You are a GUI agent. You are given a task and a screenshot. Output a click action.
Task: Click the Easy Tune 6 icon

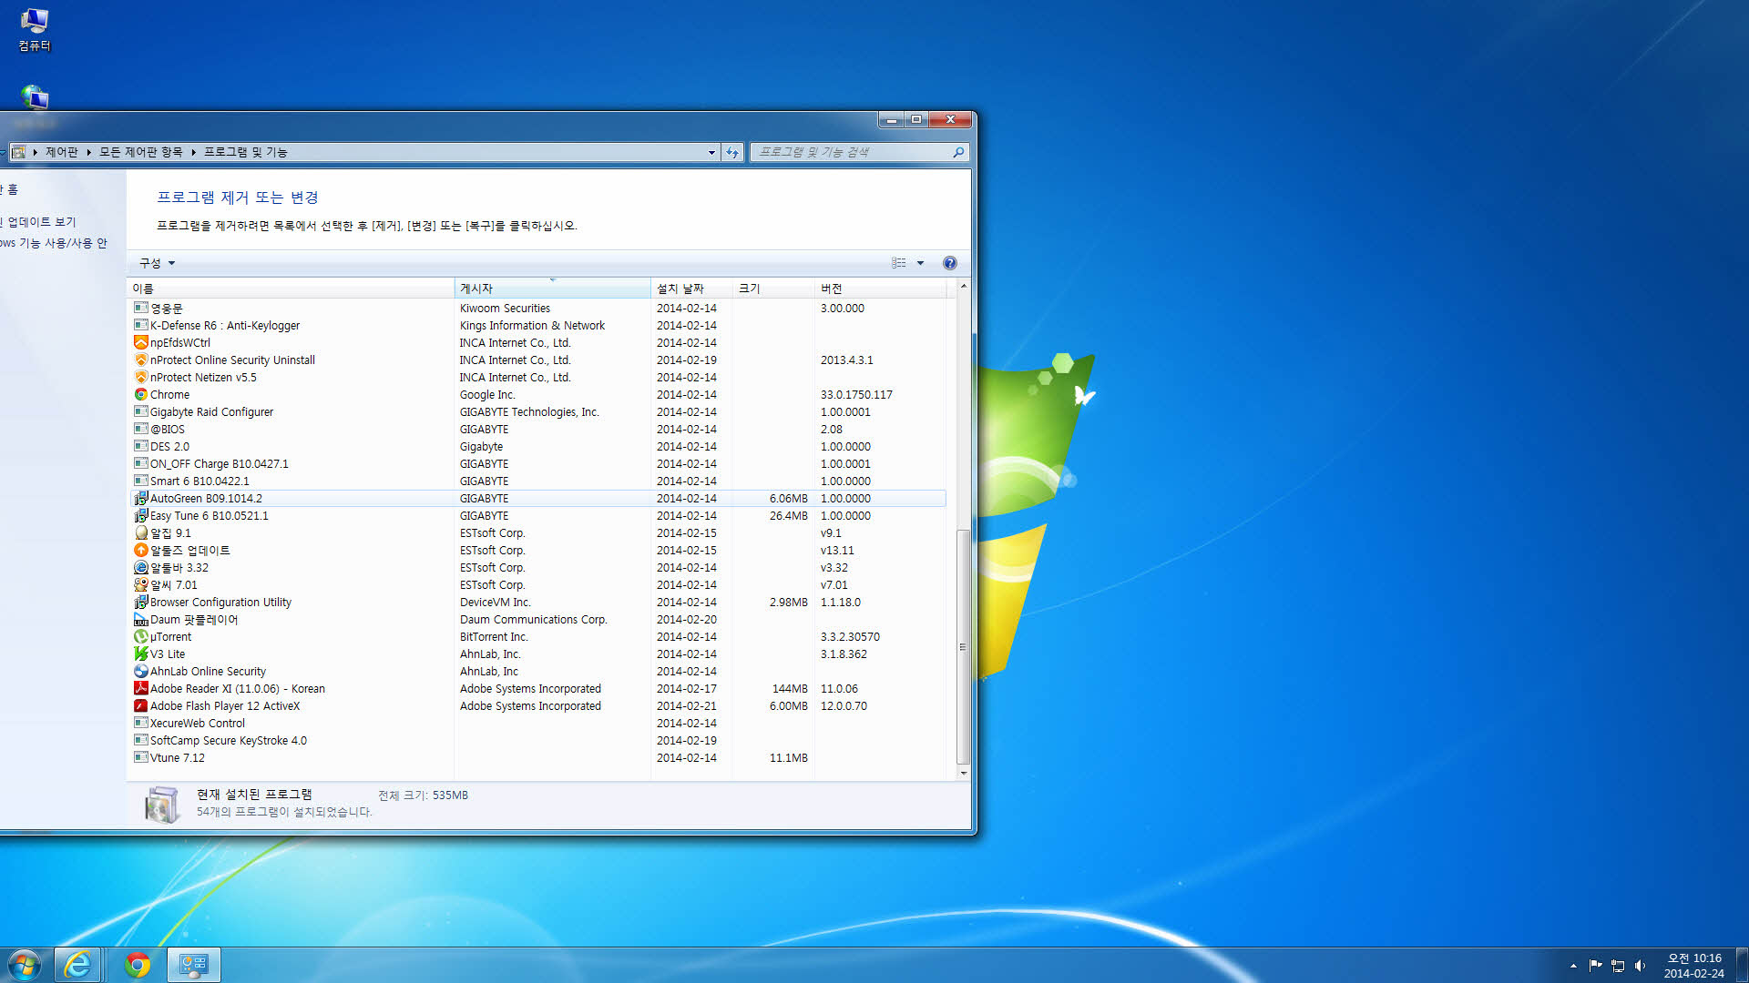click(x=141, y=515)
